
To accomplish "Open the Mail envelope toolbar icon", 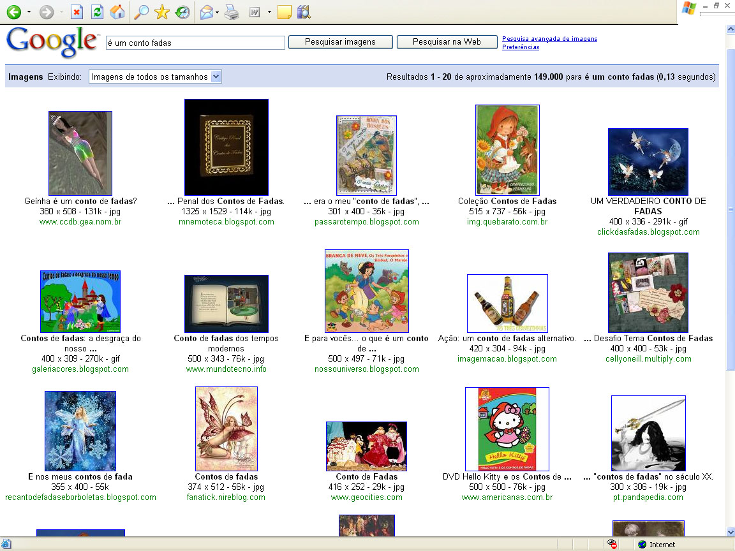I will [x=206, y=12].
